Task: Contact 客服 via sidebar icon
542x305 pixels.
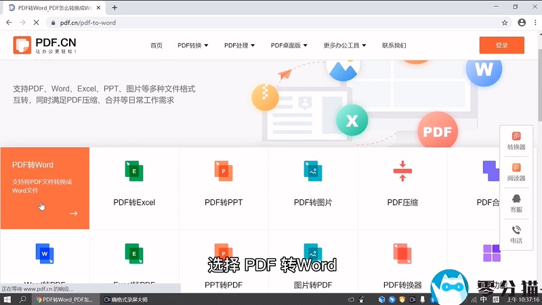Action: tap(516, 199)
